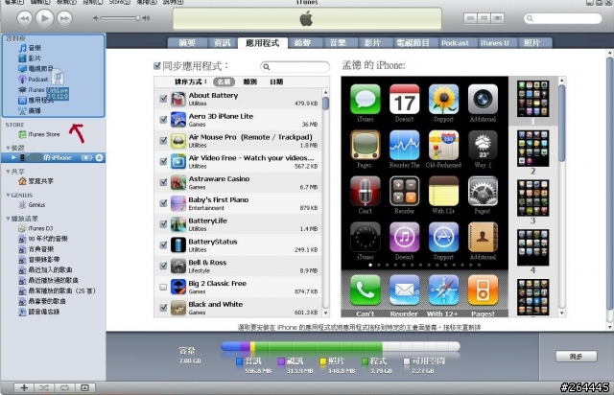Image resolution: width=614 pixels, height=395 pixels.
Task: Select the Voice Memos icon on iPhone screen
Action: pos(365,191)
